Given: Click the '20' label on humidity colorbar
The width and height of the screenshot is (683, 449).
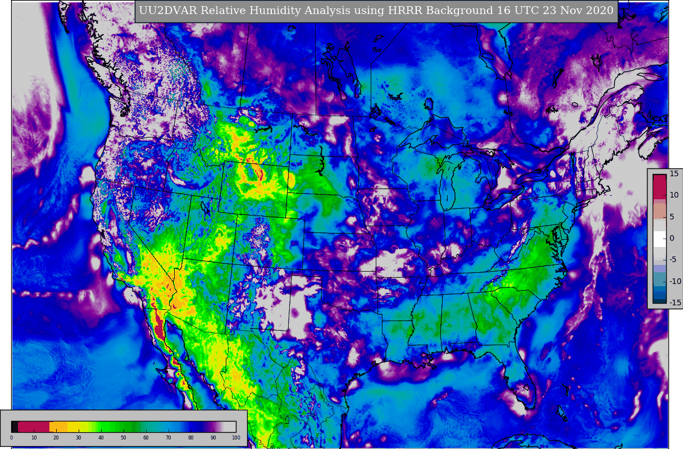Looking at the screenshot, I should (56, 438).
